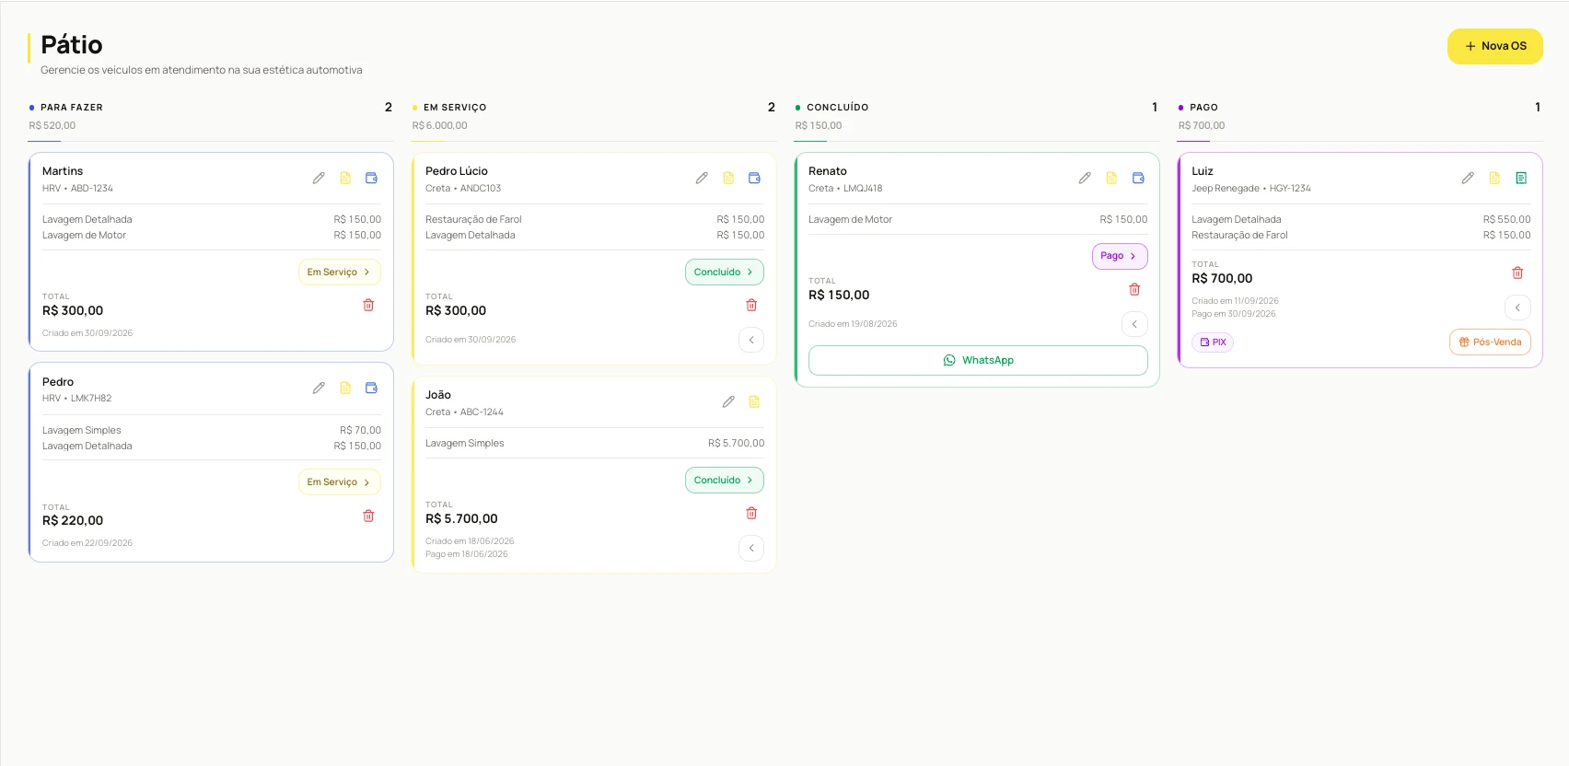
Task: Delete Luiz R$ 700,00 order trash icon
Action: pos(1517,273)
